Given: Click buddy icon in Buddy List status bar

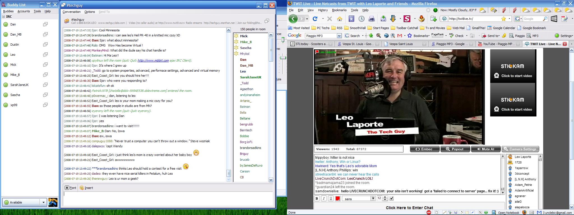Looking at the screenshot, I should 53,202.
